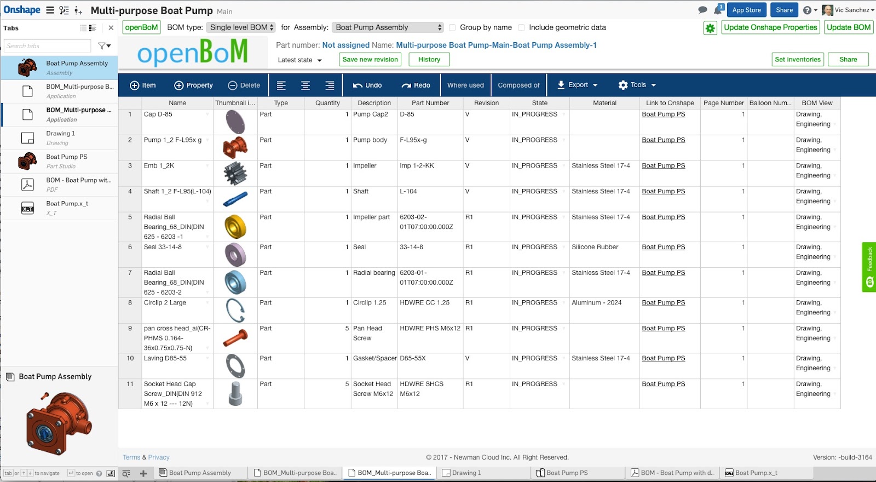The image size is (876, 482).
Task: Toggle the thumbnail preview pane icon
Action: tap(111, 473)
